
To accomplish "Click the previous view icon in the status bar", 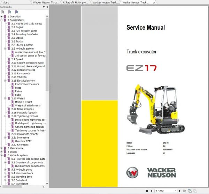I will [x=190, y=191].
